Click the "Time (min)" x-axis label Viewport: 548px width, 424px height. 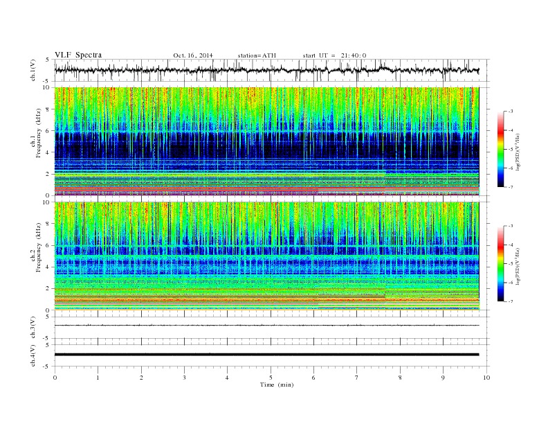tap(277, 385)
